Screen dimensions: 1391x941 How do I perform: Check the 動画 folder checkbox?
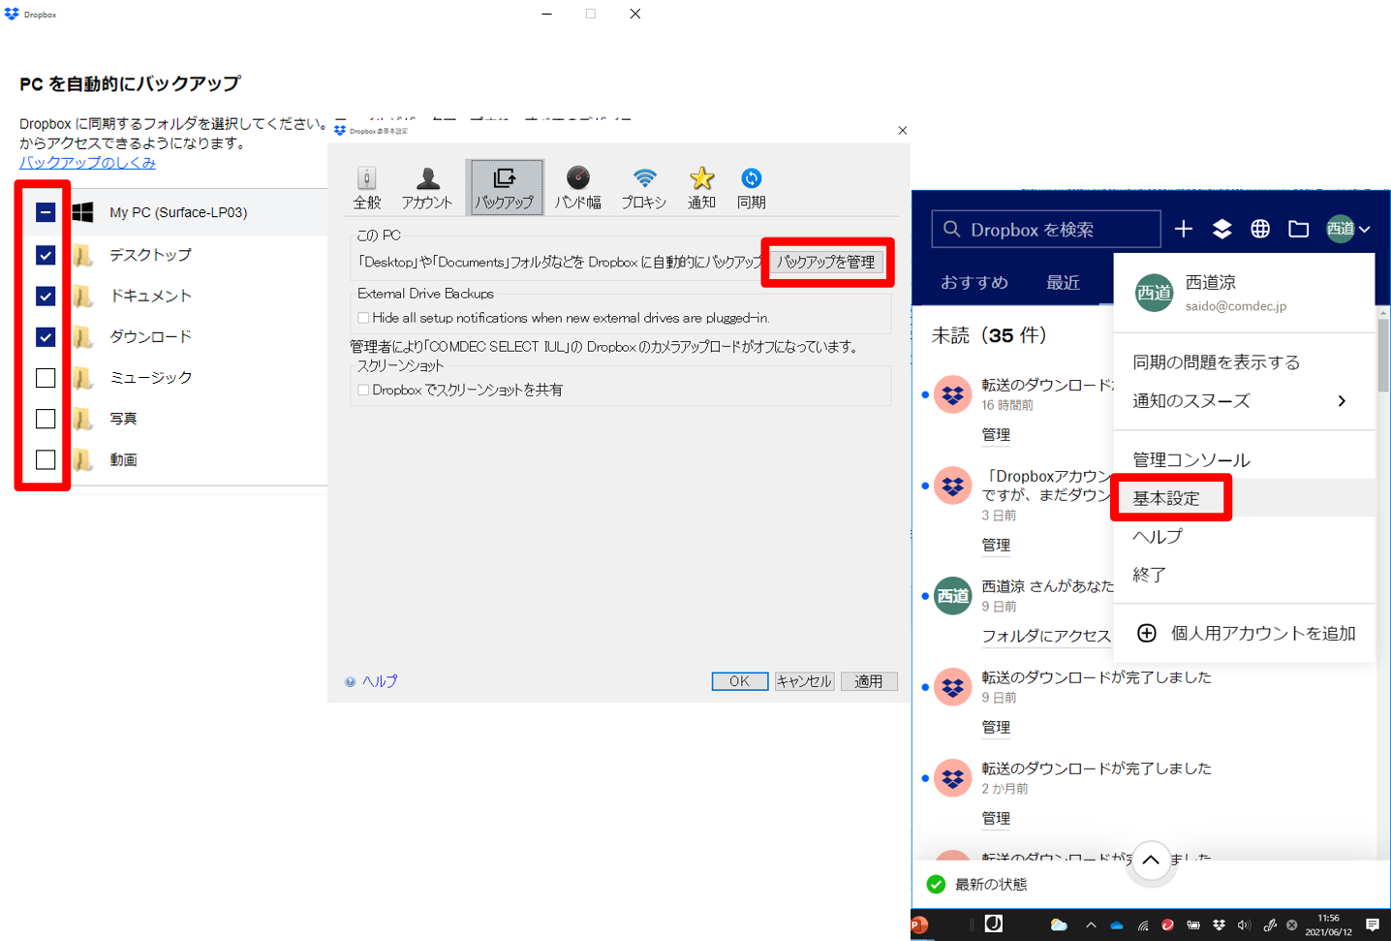46,459
